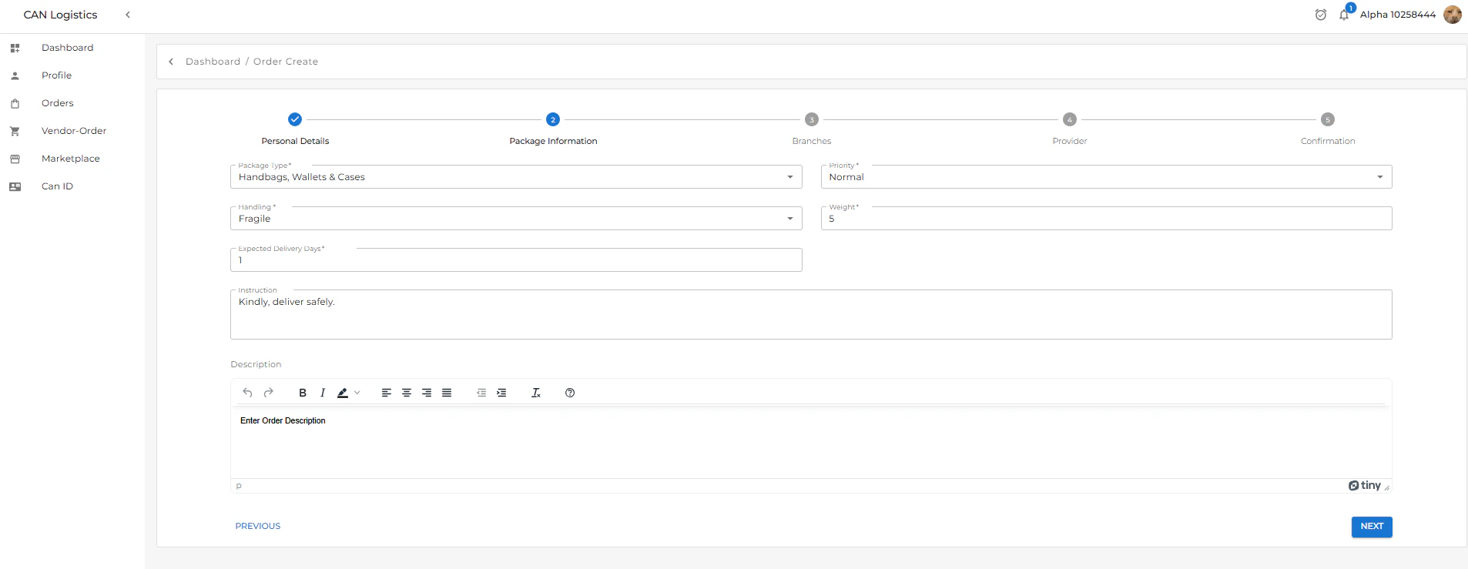The height and width of the screenshot is (569, 1468).
Task: Click the Profile person icon
Action: [15, 75]
